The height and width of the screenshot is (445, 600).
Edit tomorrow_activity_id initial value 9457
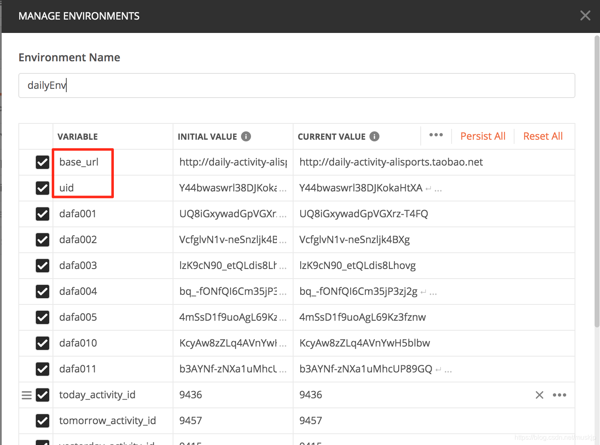pyautogui.click(x=191, y=421)
